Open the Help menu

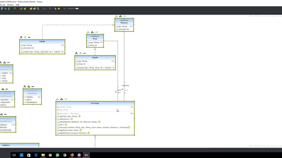click(17, 5)
